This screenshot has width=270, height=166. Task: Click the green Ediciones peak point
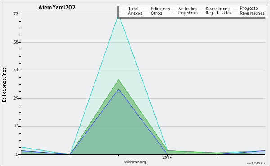pyautogui.click(x=118, y=80)
